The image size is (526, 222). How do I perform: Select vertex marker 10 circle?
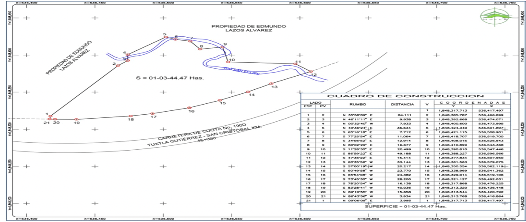coord(228,62)
